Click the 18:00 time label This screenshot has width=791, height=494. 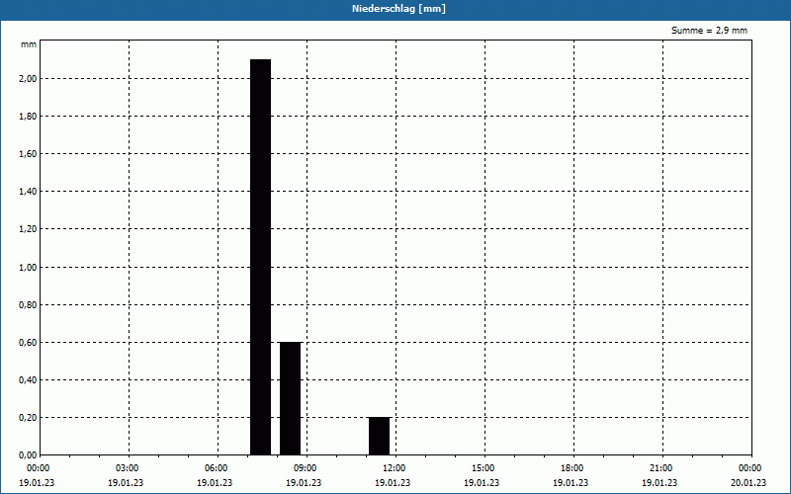pyautogui.click(x=572, y=468)
